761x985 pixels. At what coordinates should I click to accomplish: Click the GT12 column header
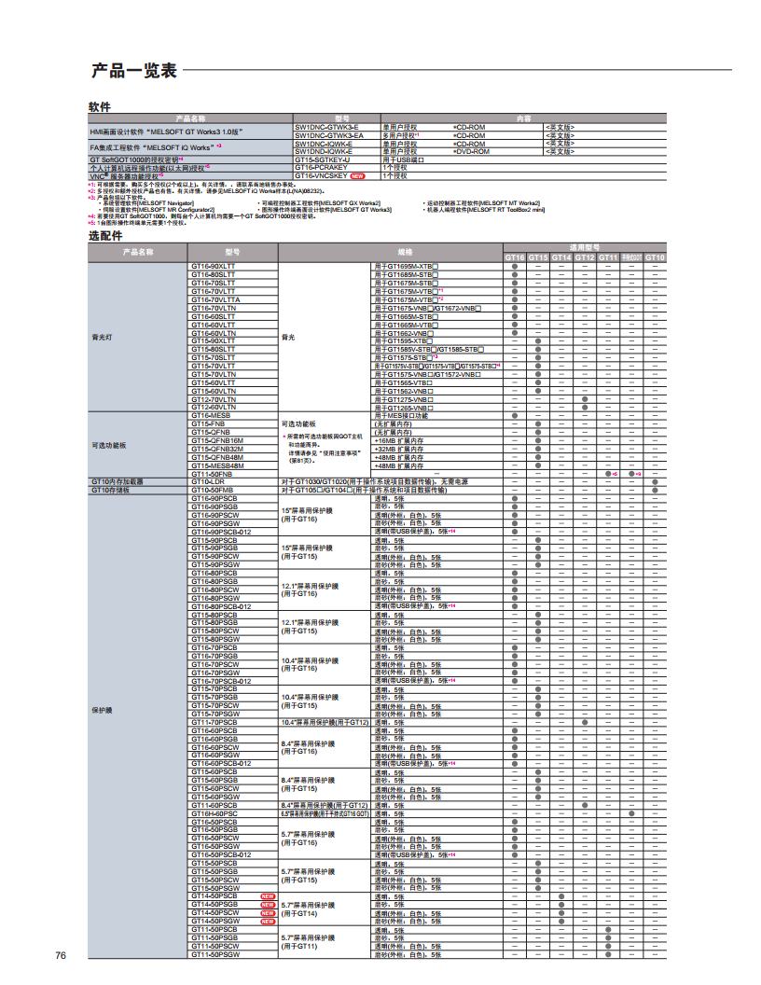585,257
